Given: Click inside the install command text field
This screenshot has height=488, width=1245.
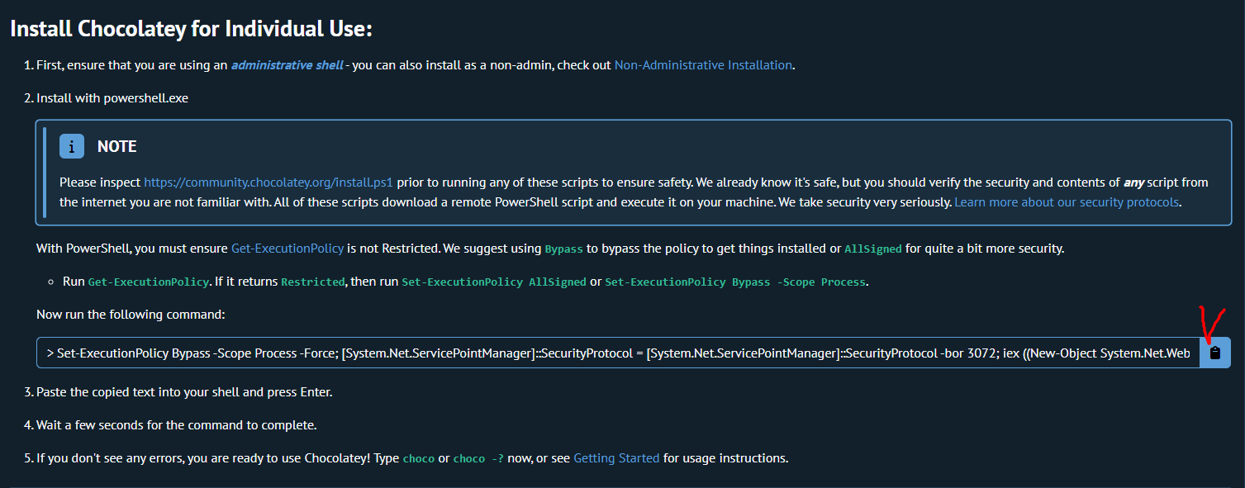Looking at the screenshot, I should tap(618, 353).
